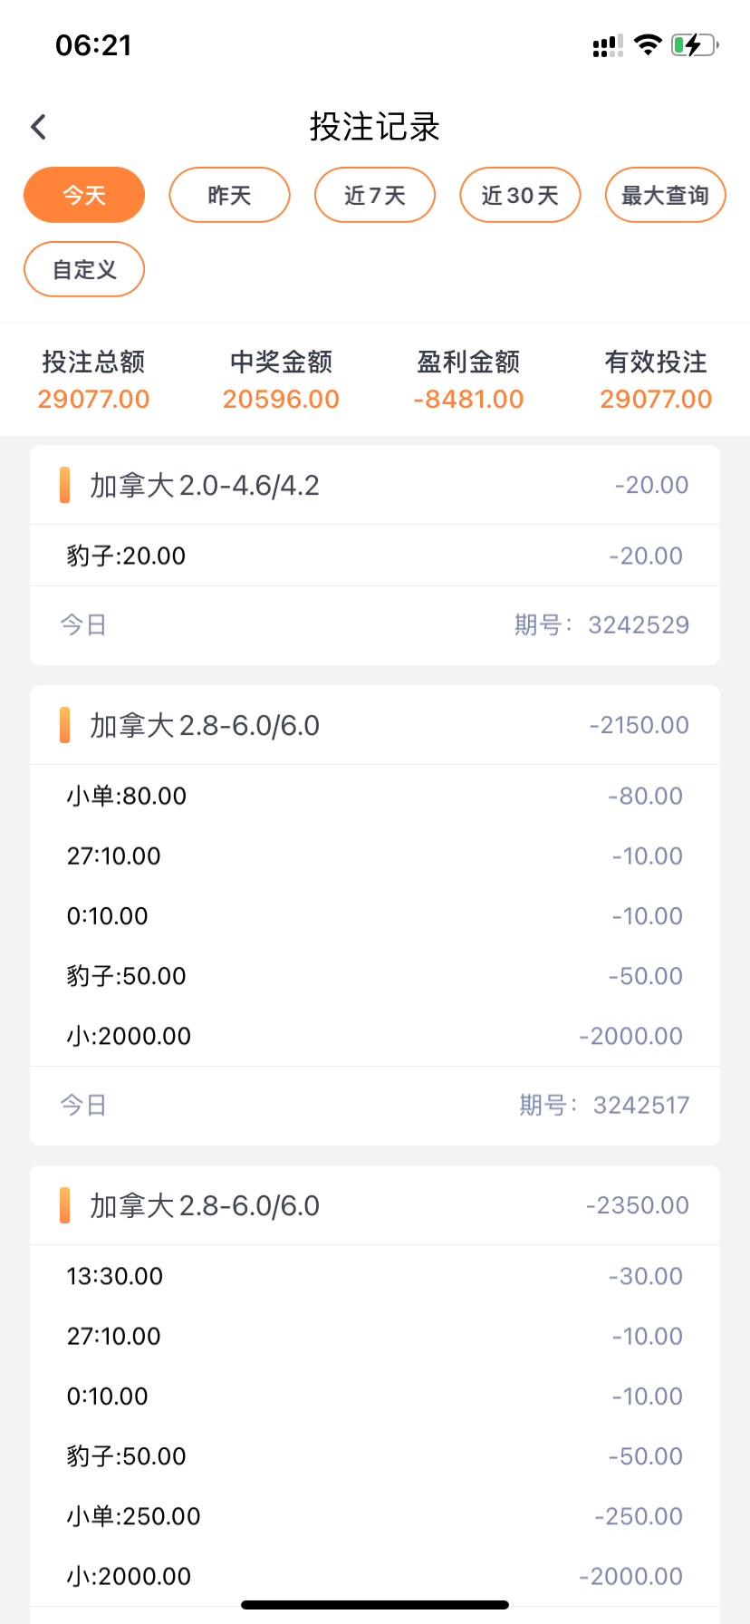Show records for 近7天

click(x=375, y=195)
